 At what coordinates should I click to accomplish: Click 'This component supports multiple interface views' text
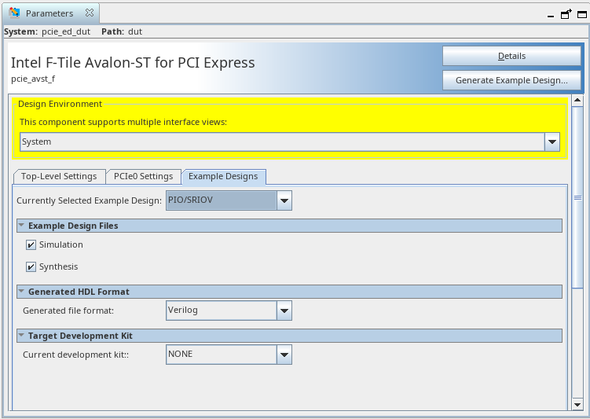[123, 122]
